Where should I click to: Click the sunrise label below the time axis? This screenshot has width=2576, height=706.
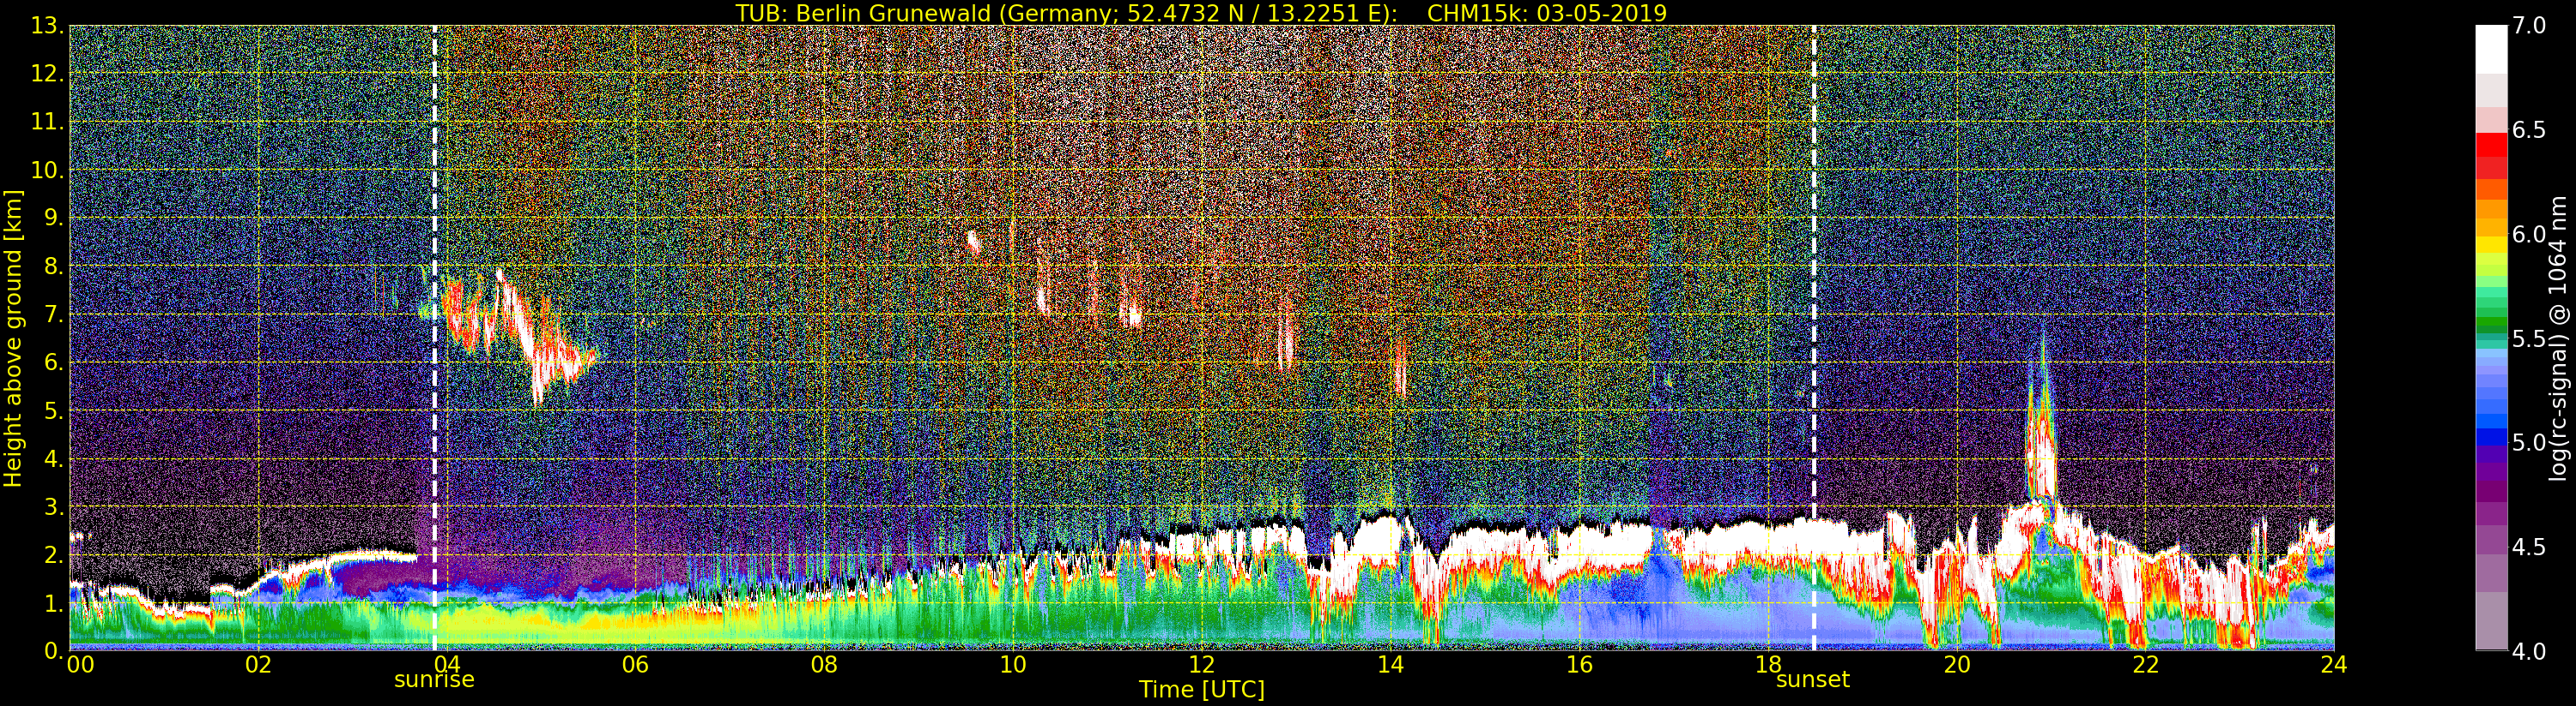(434, 680)
